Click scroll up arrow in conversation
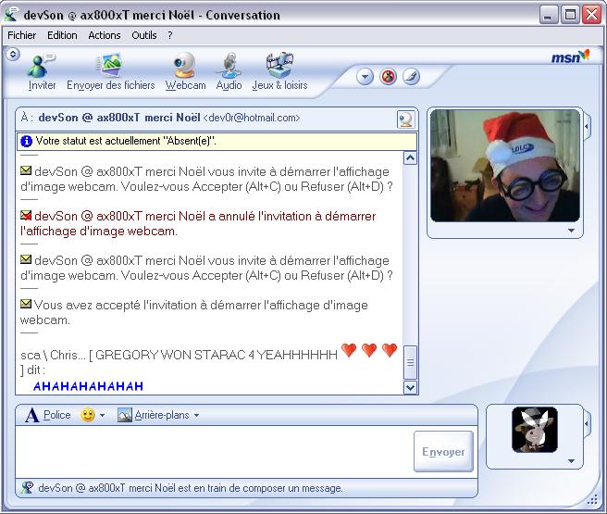607x514 pixels. click(410, 158)
